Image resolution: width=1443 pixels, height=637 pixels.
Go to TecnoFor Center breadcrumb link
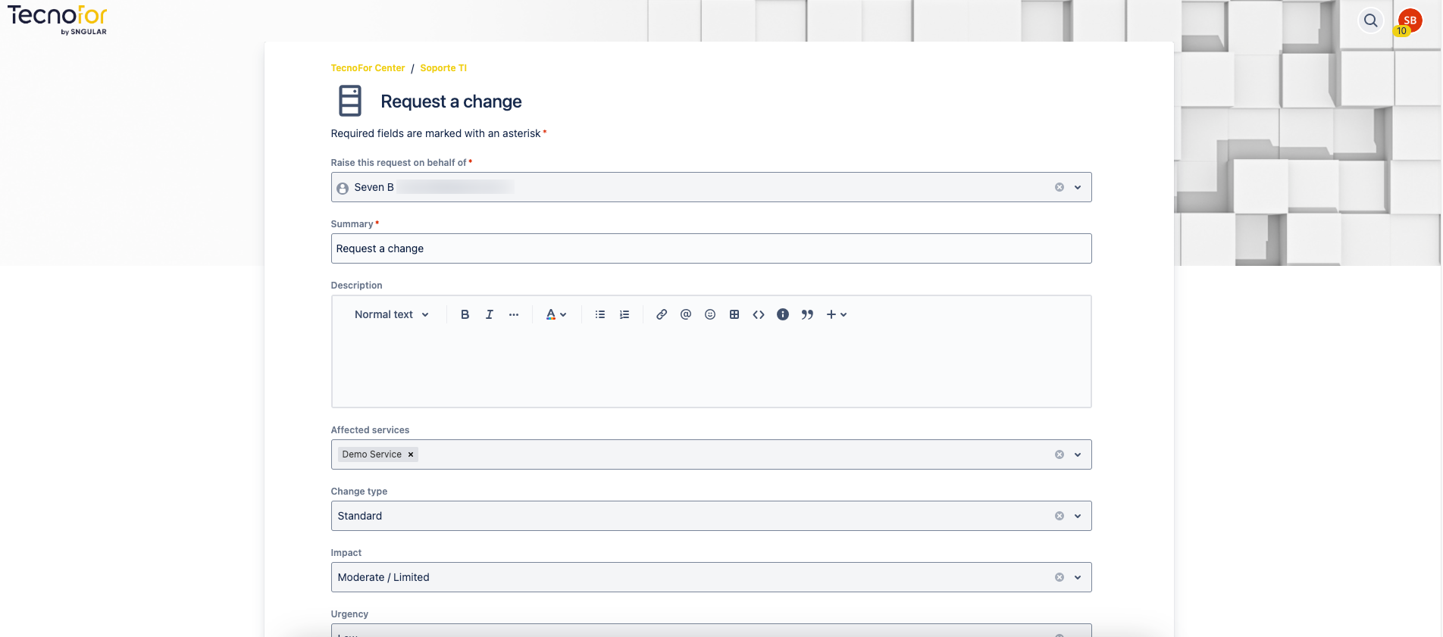coord(368,68)
